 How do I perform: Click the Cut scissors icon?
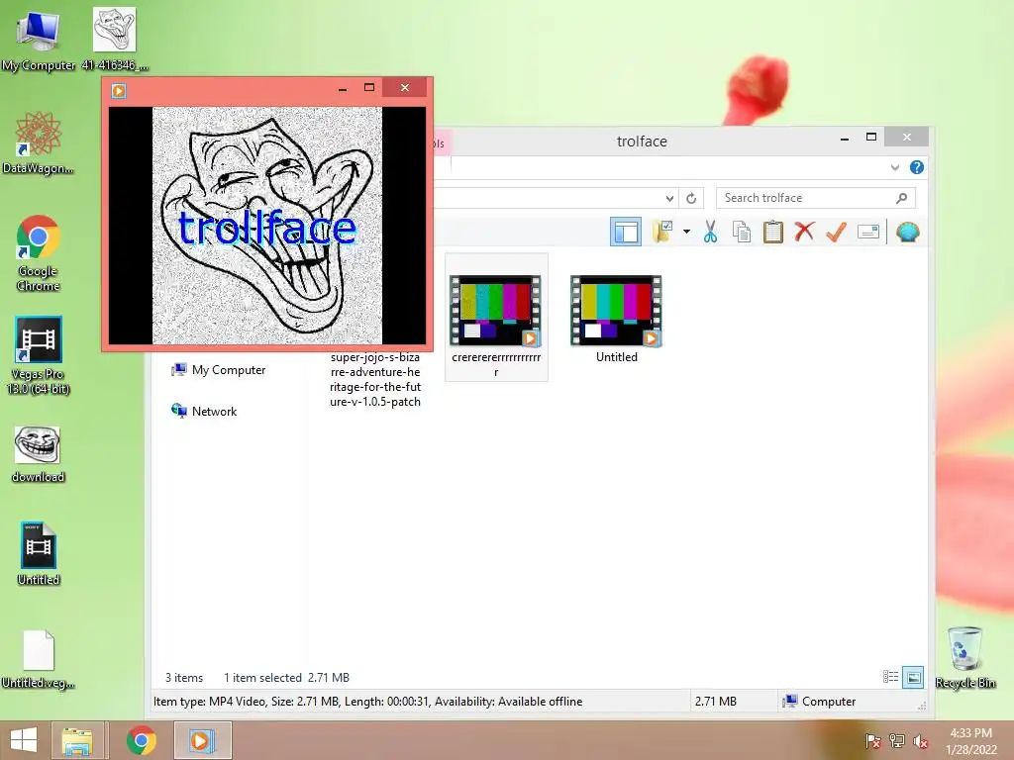710,232
